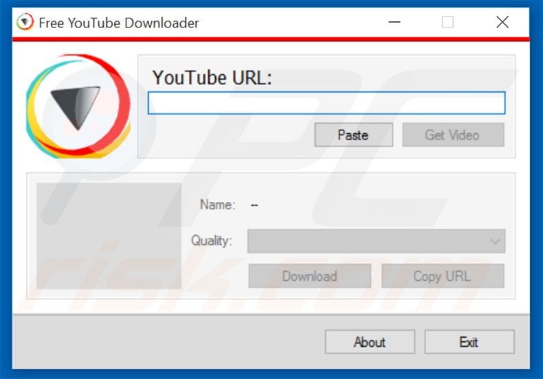Open the Quality dropdown
The image size is (543, 379).
click(376, 241)
